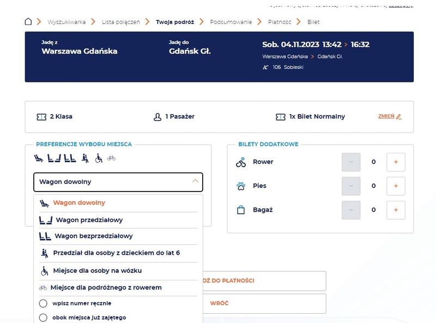This screenshot has height=323, width=436.
Task: Choose 'Wagon przedziałowy' from the list
Action: (x=89, y=220)
